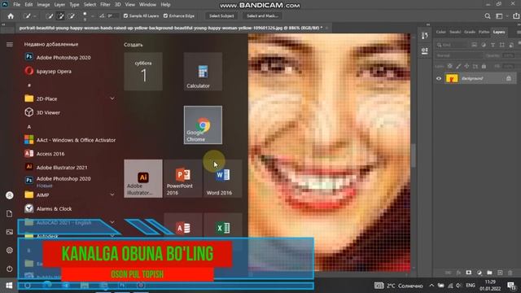Image resolution: width=521 pixels, height=293 pixels.
Task: Hide the Background layer eye icon
Action: 439,79
